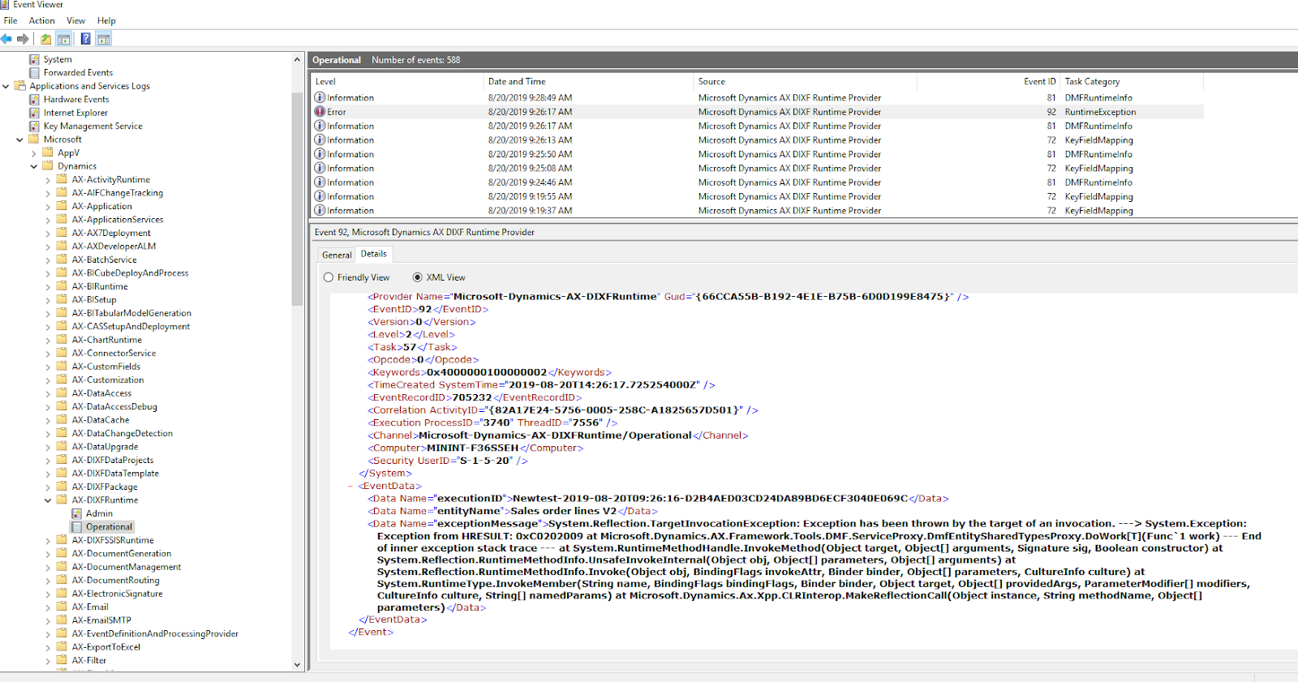
Task: Open the Help menu
Action: coord(107,21)
